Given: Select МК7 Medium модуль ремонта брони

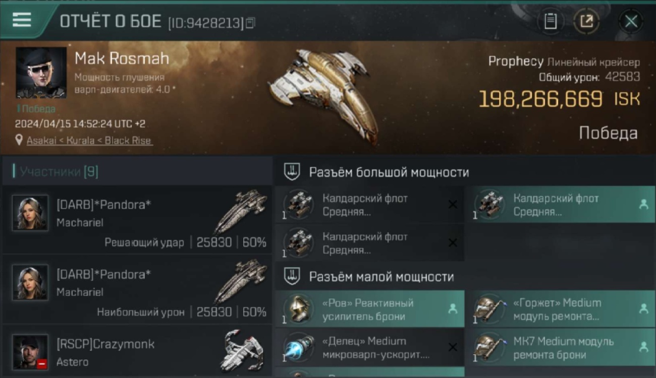Looking at the screenshot, I should [560, 348].
